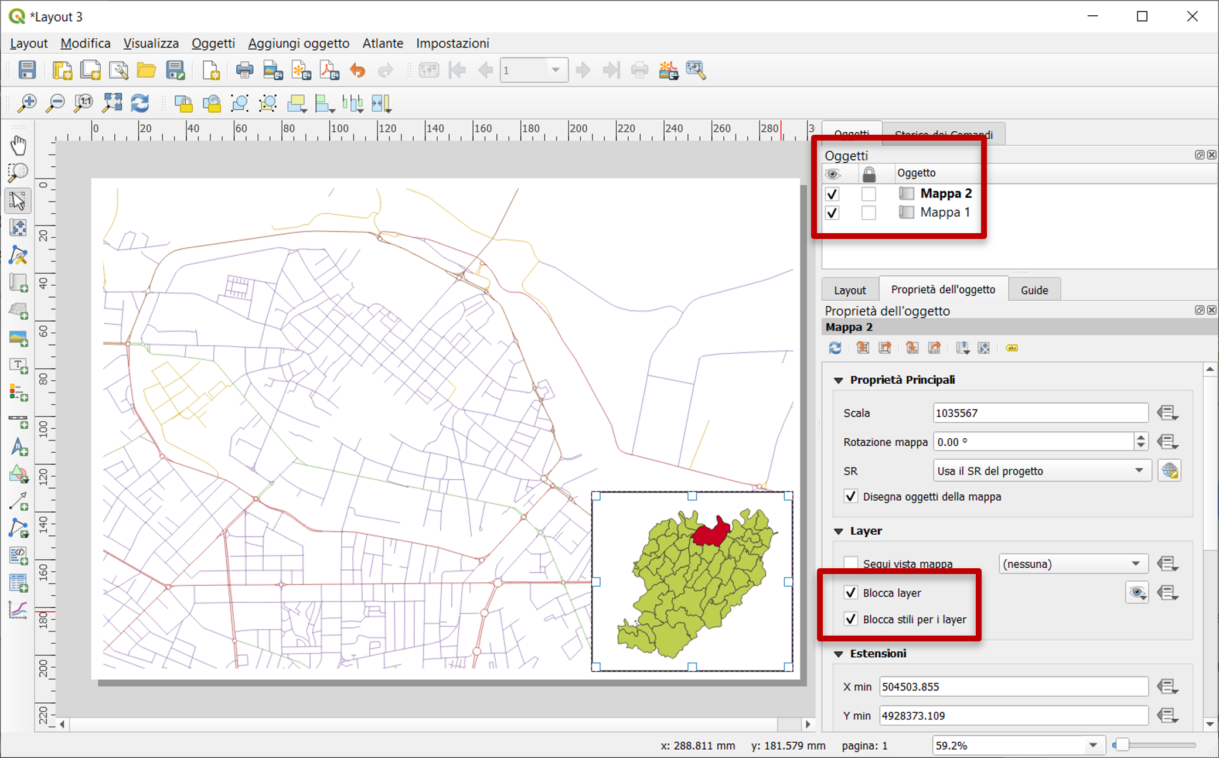Click the Refresh map preview icon under Mappa 2

click(x=835, y=347)
